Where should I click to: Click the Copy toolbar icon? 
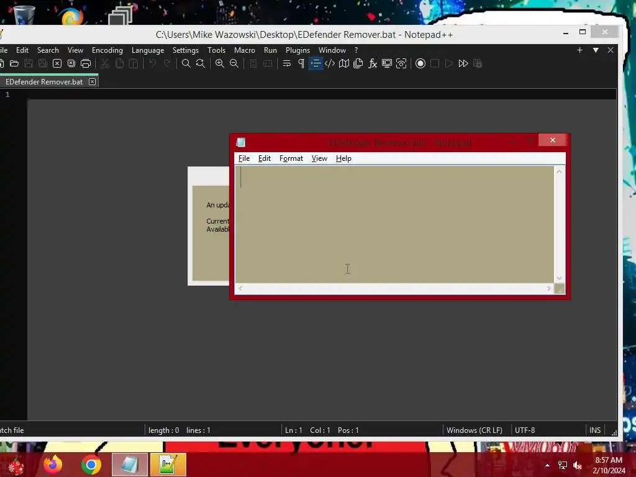(x=119, y=63)
